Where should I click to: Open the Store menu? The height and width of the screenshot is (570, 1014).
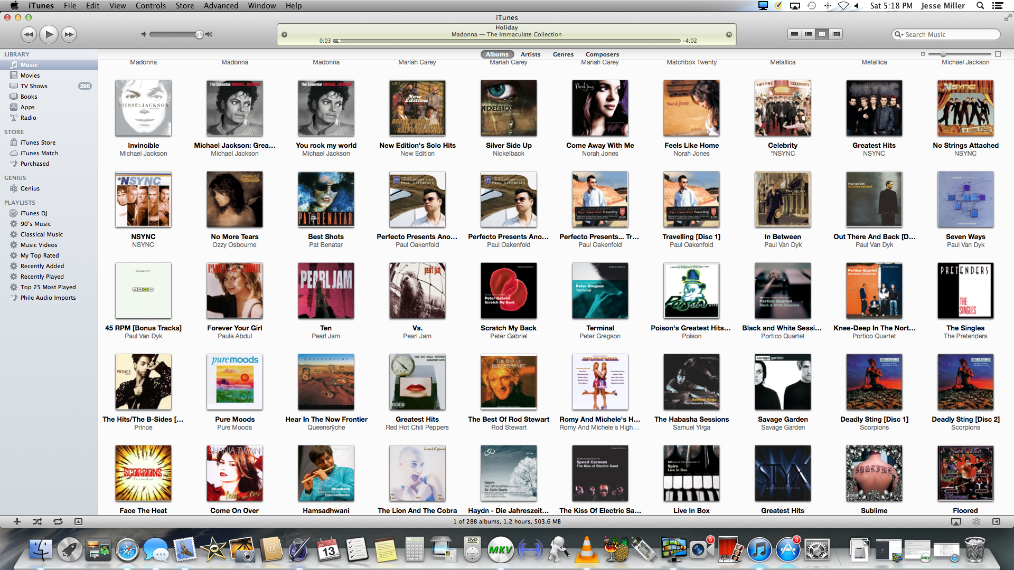click(185, 6)
